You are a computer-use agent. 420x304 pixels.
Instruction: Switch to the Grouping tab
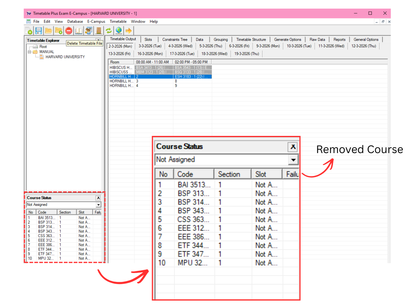point(221,40)
